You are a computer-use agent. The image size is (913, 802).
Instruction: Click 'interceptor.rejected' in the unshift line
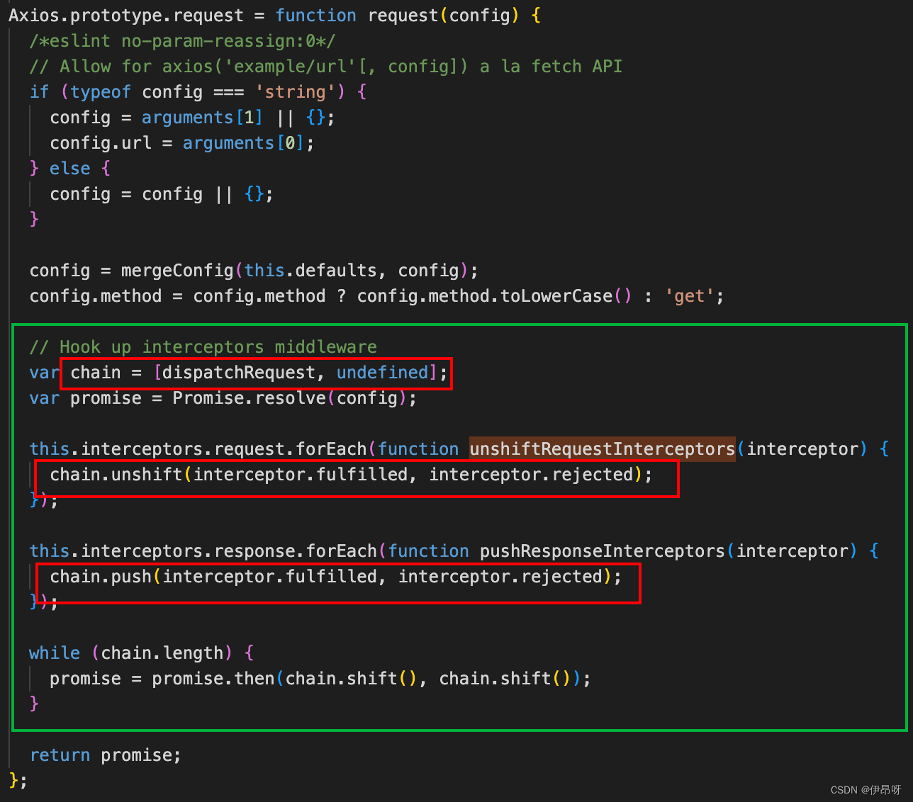531,475
